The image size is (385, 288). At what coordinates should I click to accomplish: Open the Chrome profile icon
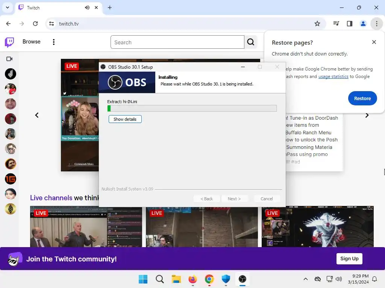click(363, 24)
